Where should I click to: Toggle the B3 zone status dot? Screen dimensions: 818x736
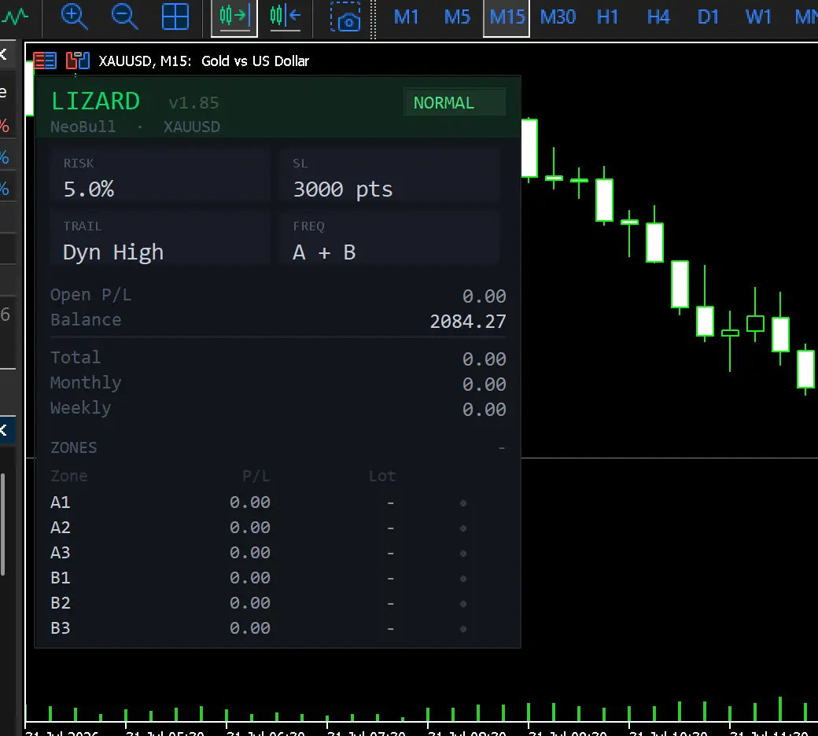pos(462,629)
